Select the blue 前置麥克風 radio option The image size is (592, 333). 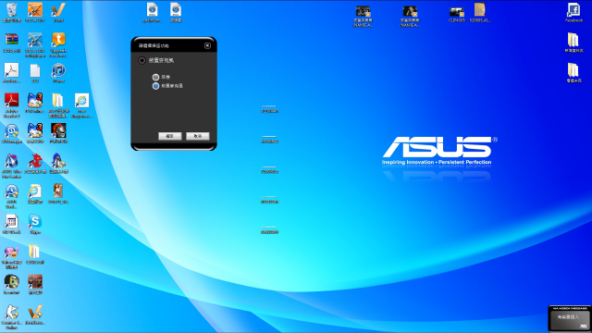point(155,86)
